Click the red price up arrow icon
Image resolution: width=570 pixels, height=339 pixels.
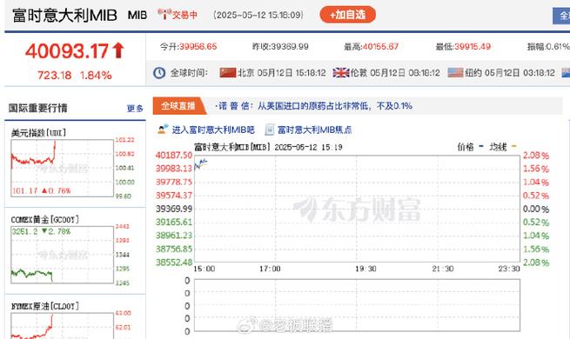[118, 50]
